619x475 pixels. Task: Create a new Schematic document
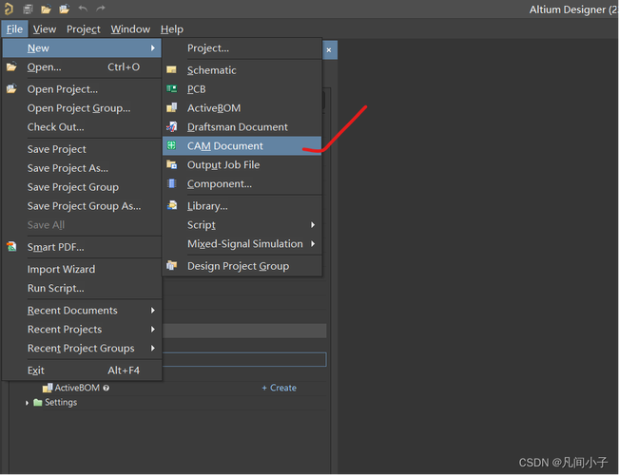pos(242,70)
